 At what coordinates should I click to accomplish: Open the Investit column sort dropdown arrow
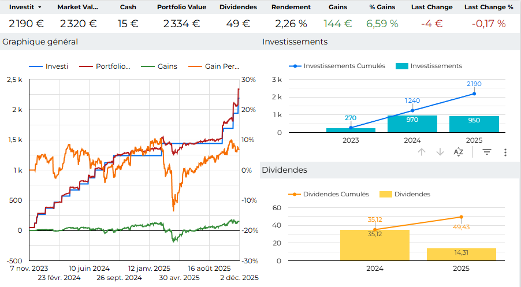(39, 8)
